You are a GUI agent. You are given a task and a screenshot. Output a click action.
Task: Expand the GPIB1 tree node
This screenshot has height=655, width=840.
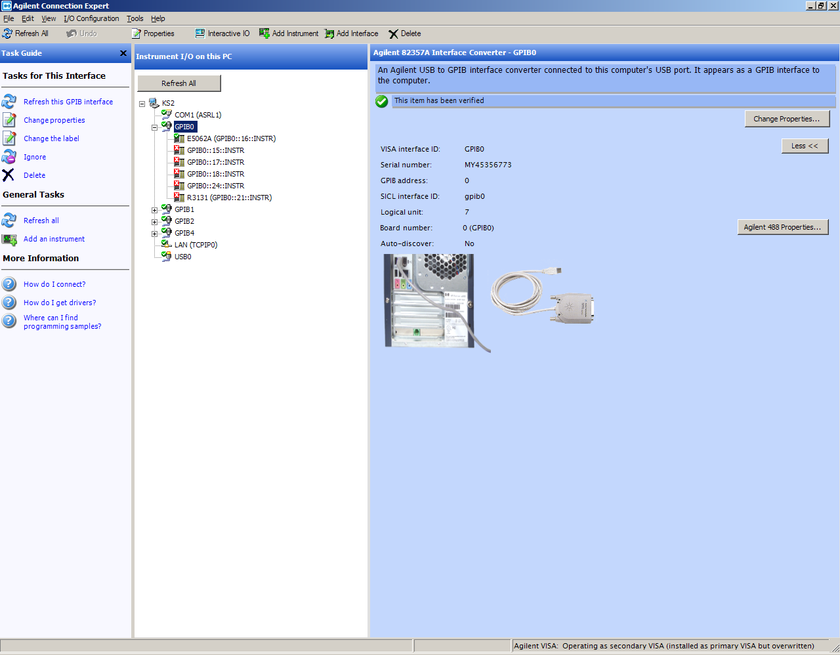coord(154,210)
